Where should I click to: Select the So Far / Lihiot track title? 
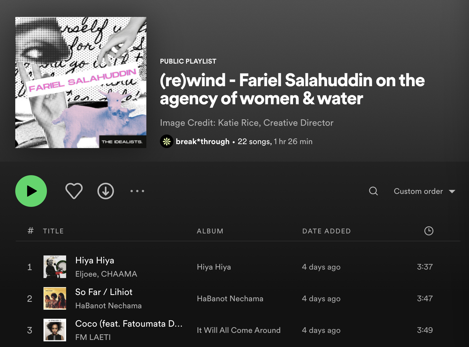pyautogui.click(x=104, y=292)
